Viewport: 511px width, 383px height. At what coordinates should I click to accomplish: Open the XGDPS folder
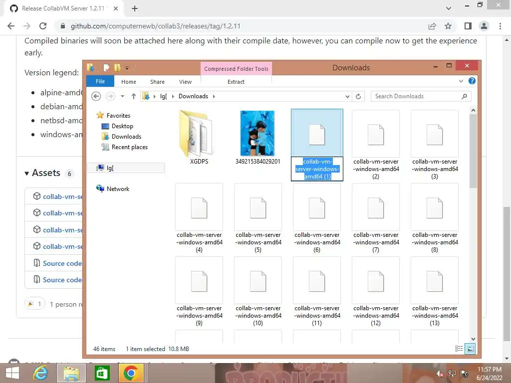[199, 138]
